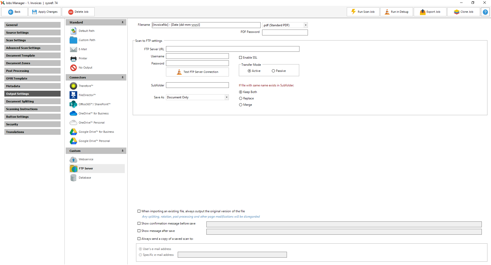Screen dimensions: 491x265
Task: Choose Replace for existing files
Action: tap(241, 99)
